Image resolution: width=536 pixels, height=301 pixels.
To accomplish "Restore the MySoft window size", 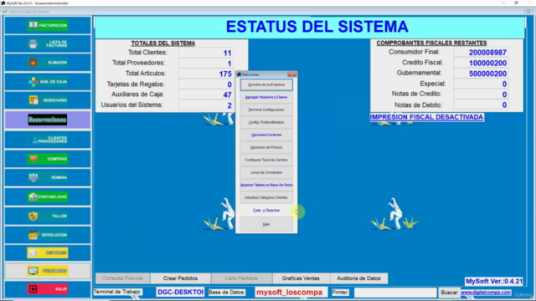I will (x=516, y=3).
